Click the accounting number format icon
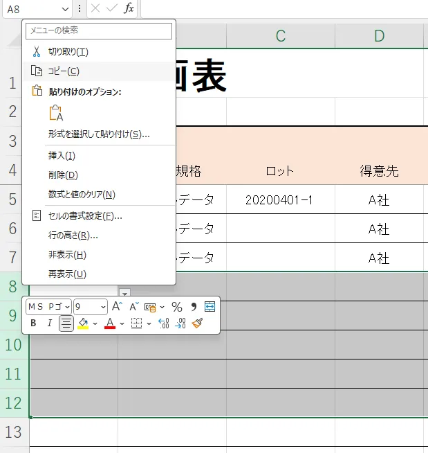Screen dimensions: 428x453 coord(150,307)
